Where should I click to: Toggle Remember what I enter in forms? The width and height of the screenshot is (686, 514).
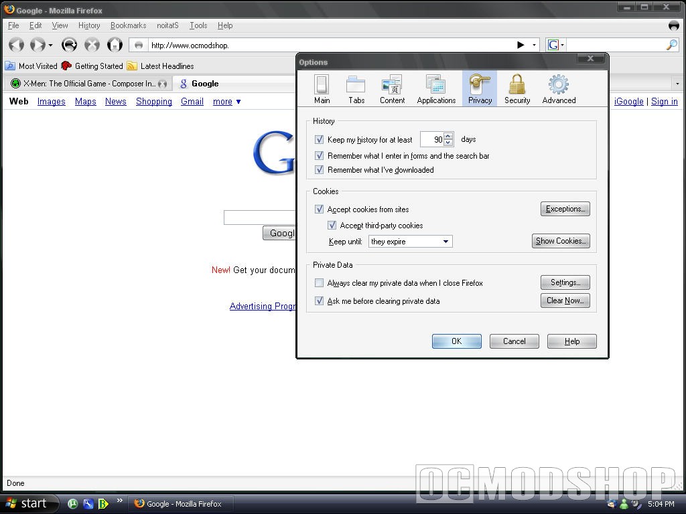(x=320, y=155)
